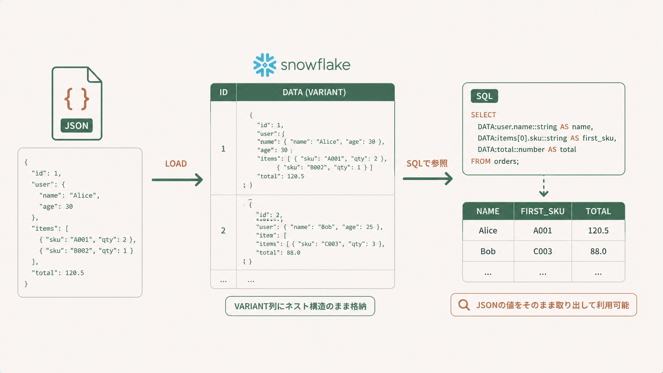Screen dimensions: 663x373
Task: Click the snowflake wordmark text
Action: [x=315, y=65]
